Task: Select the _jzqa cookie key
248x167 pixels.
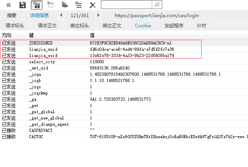Action: 35,75
